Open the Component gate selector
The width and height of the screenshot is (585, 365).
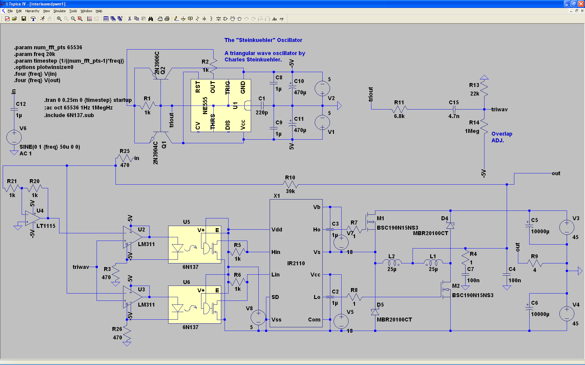tap(225, 19)
